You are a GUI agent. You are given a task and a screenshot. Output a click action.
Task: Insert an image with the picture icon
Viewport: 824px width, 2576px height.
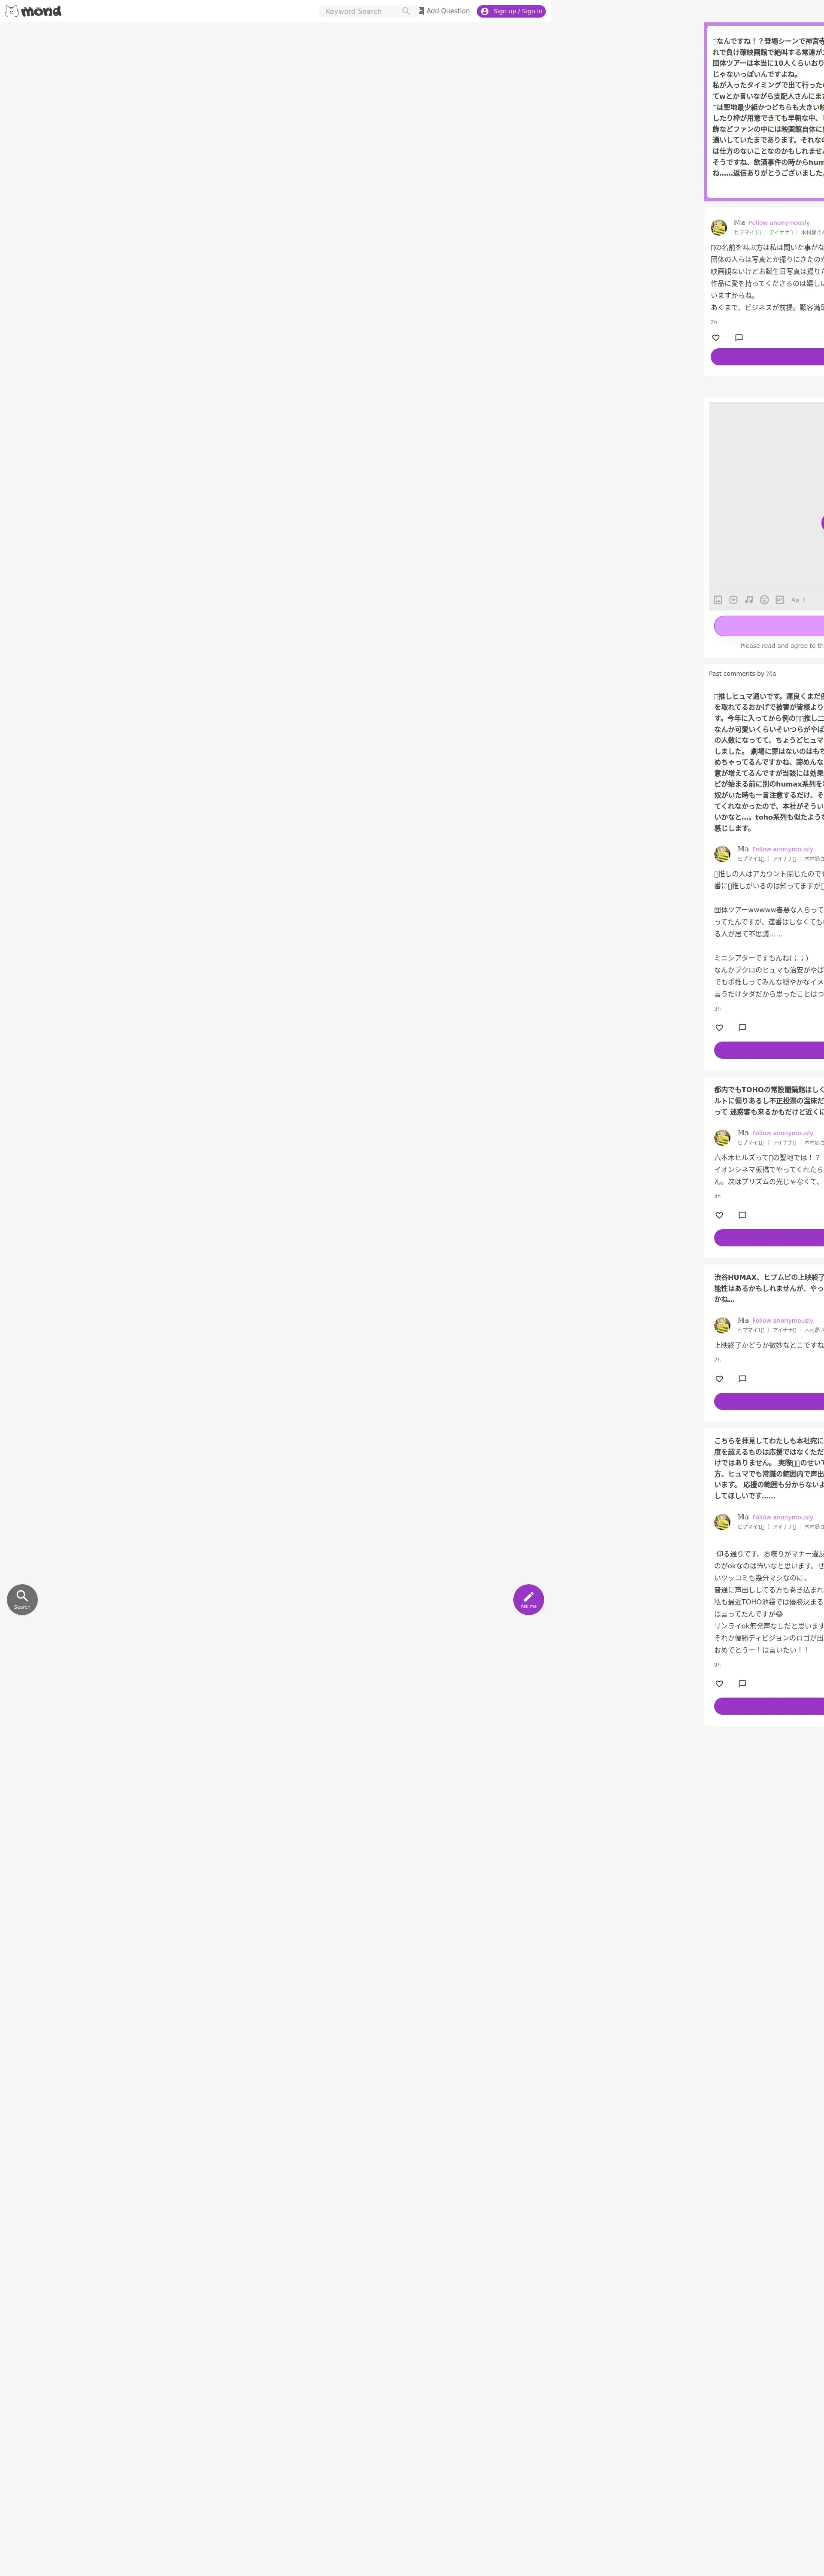718,600
